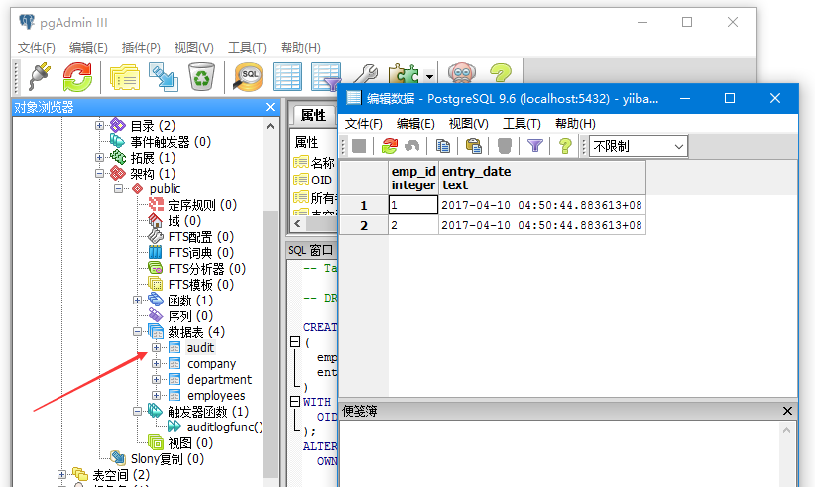Refresh data in the edit data window
815x487 pixels.
click(390, 146)
